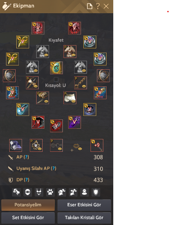Click the horse-and-hand icon in the bottom row
This screenshot has height=225, width=169.
click(16, 192)
